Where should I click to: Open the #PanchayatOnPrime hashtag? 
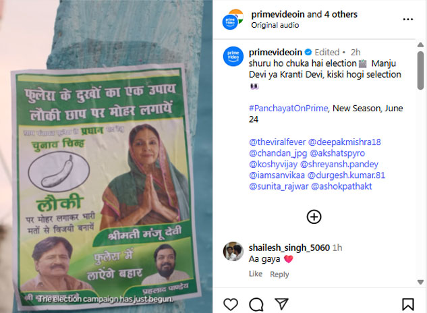(289, 108)
